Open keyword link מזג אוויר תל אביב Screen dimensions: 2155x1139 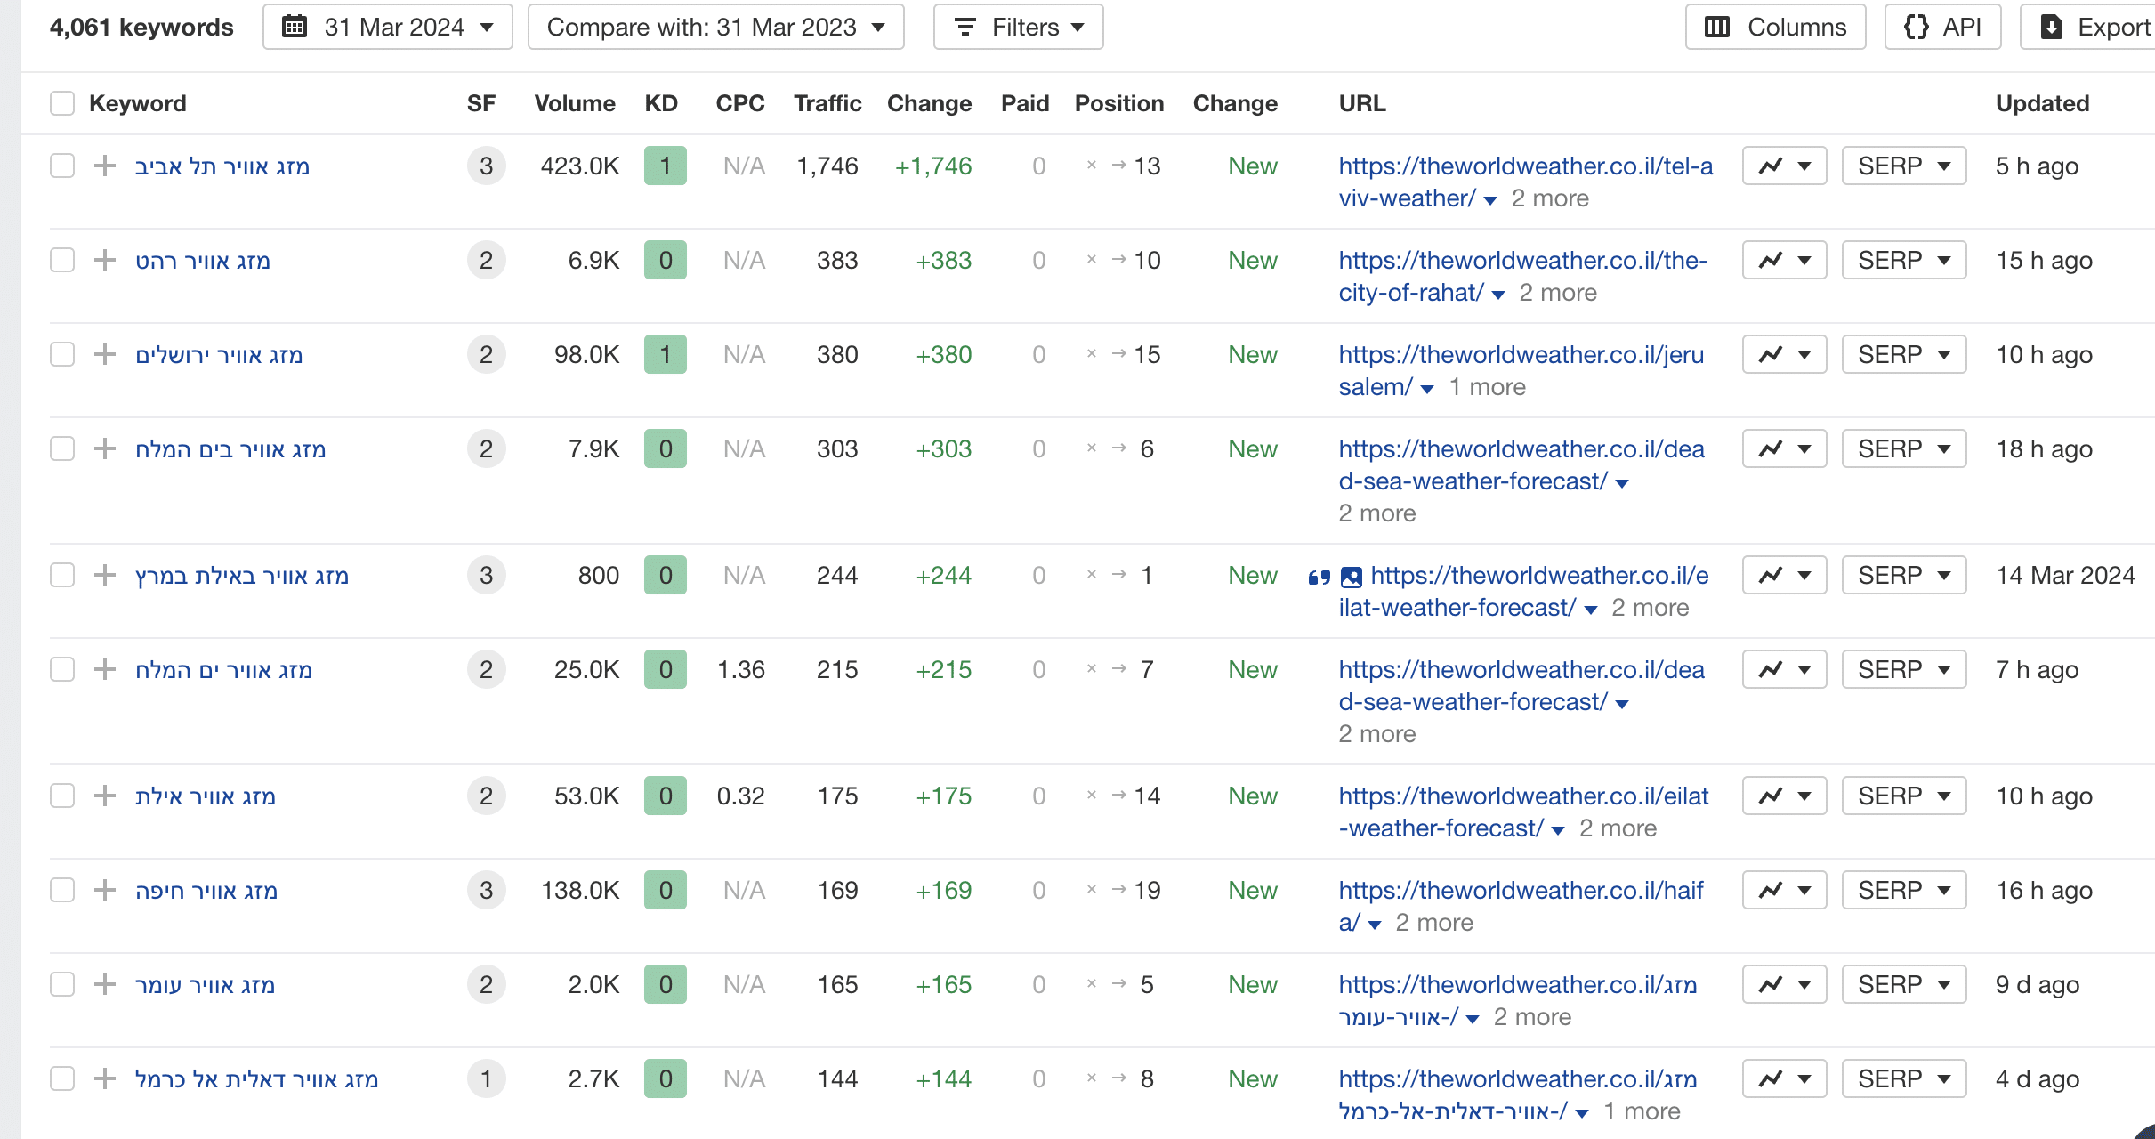[222, 166]
